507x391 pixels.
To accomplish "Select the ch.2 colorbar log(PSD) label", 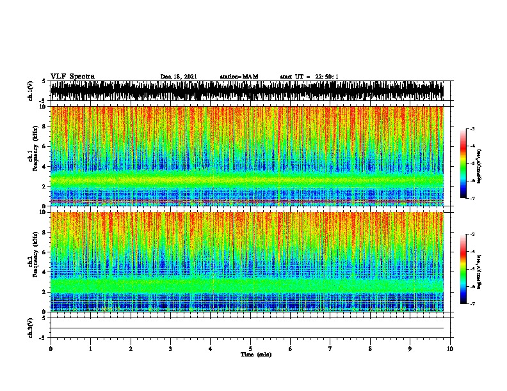I will tap(479, 272).
